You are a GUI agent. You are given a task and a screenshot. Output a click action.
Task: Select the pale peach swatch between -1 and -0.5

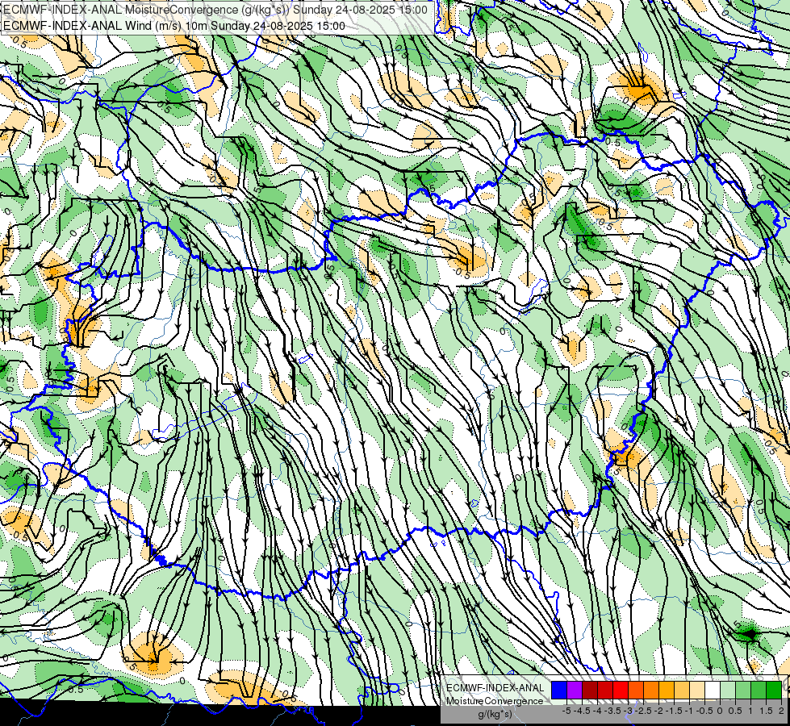click(697, 690)
